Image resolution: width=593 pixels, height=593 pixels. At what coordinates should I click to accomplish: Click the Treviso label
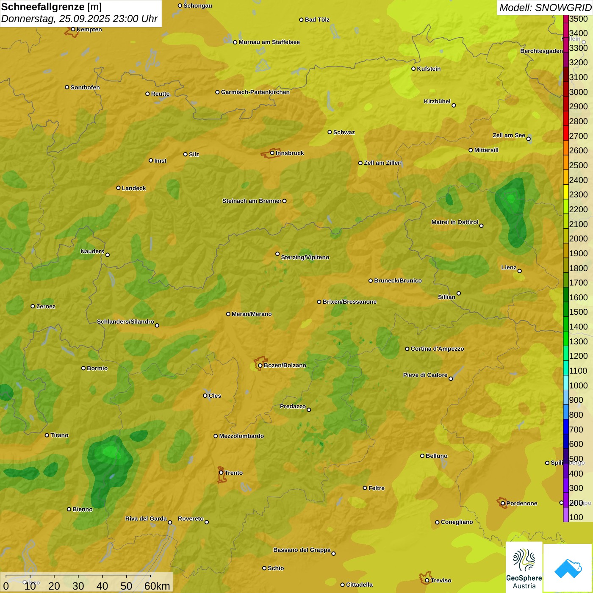click(x=441, y=580)
